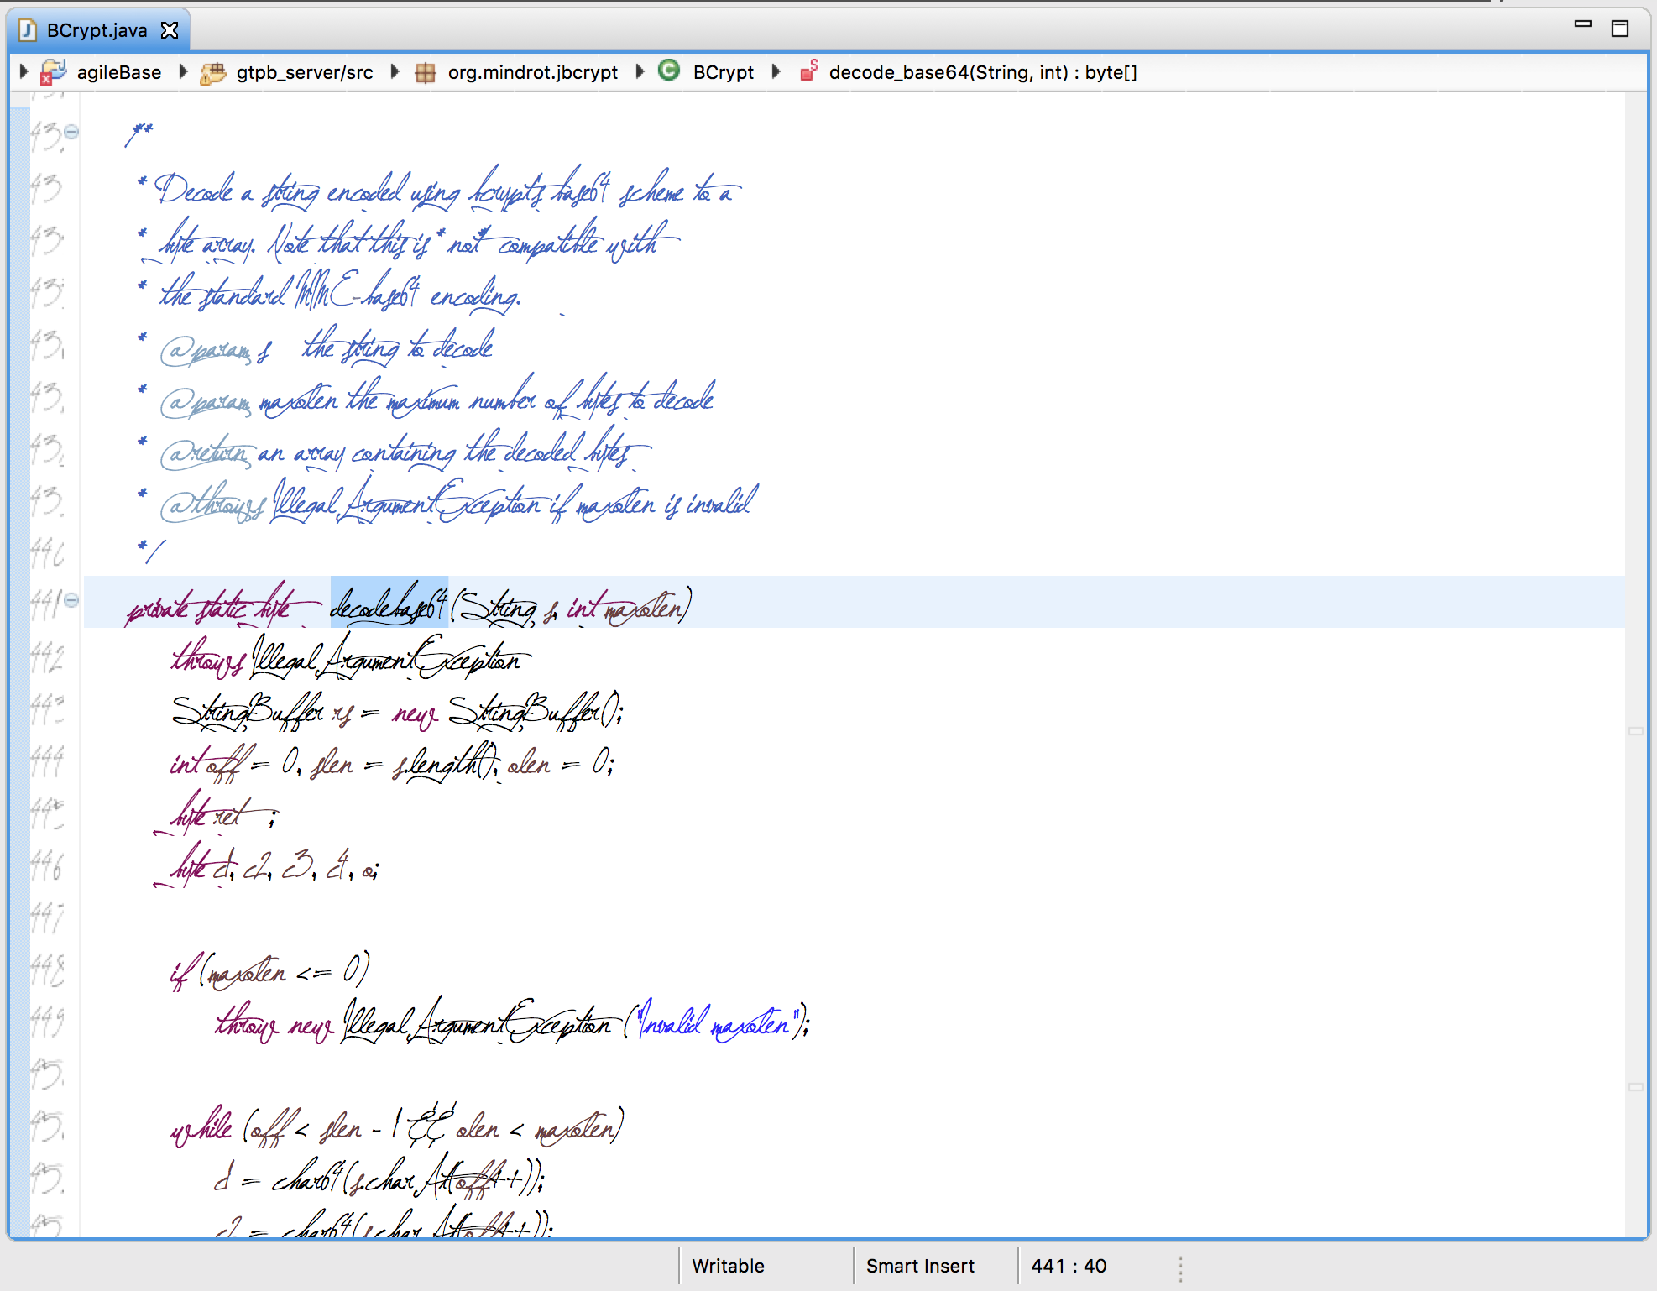1657x1291 pixels.
Task: Select BCrypt class in the breadcrumb
Action: click(x=724, y=72)
